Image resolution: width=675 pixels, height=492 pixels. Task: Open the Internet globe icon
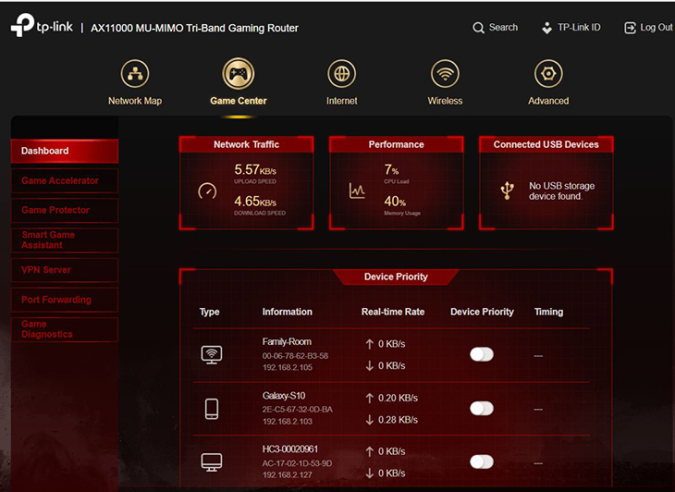point(342,74)
